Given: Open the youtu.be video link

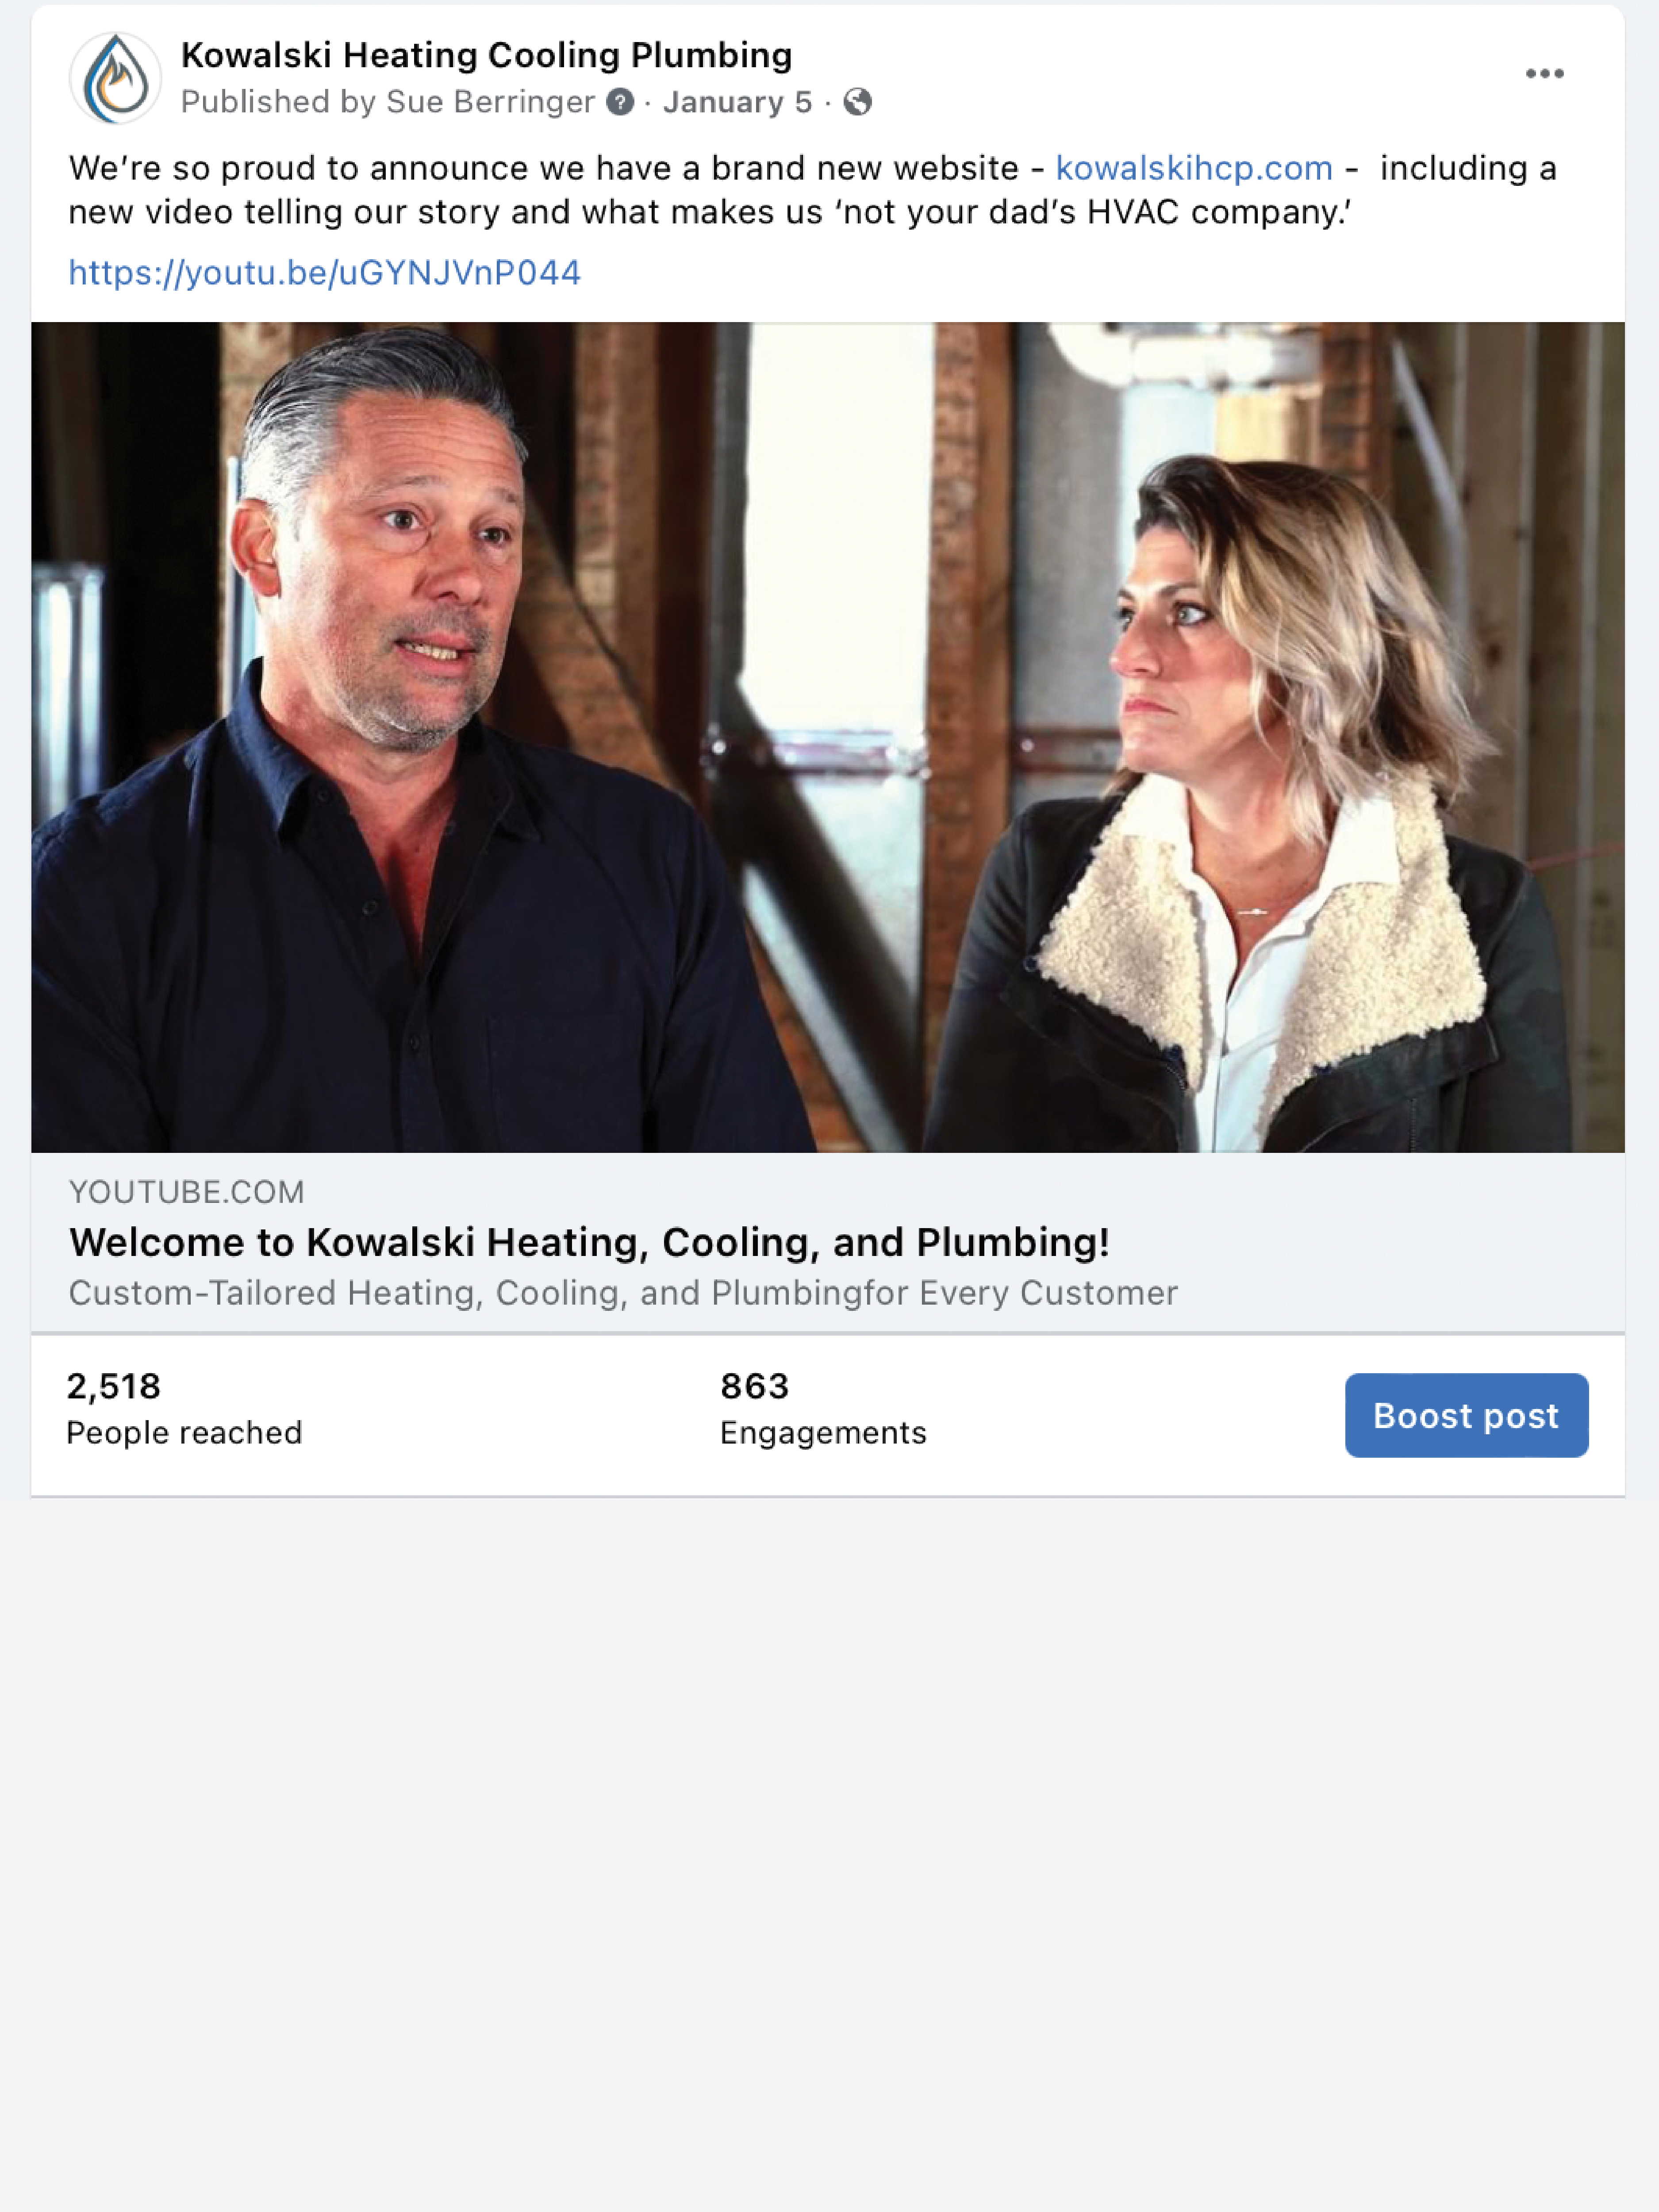Looking at the screenshot, I should [x=324, y=273].
